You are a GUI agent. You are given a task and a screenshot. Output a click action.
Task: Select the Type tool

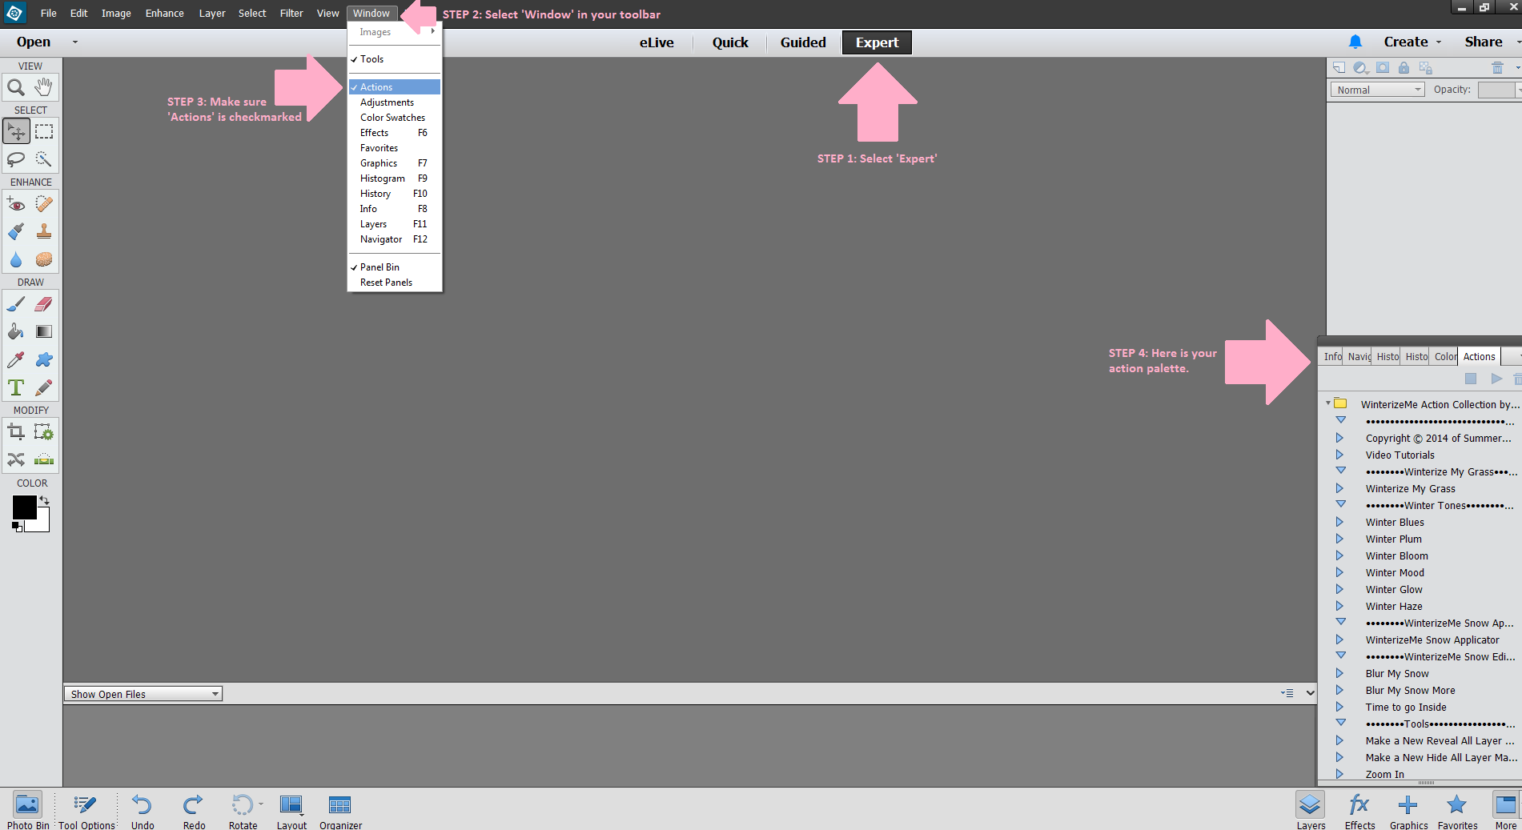point(16,387)
